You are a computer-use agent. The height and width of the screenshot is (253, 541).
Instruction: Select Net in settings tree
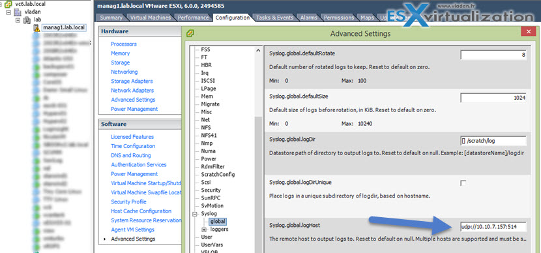coord(205,120)
